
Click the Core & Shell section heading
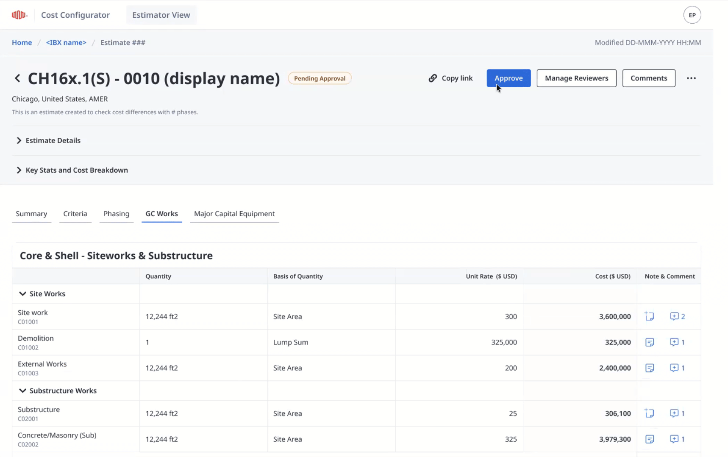click(x=116, y=256)
